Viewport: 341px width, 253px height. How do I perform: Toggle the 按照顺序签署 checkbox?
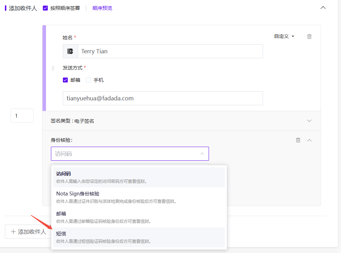click(45, 8)
